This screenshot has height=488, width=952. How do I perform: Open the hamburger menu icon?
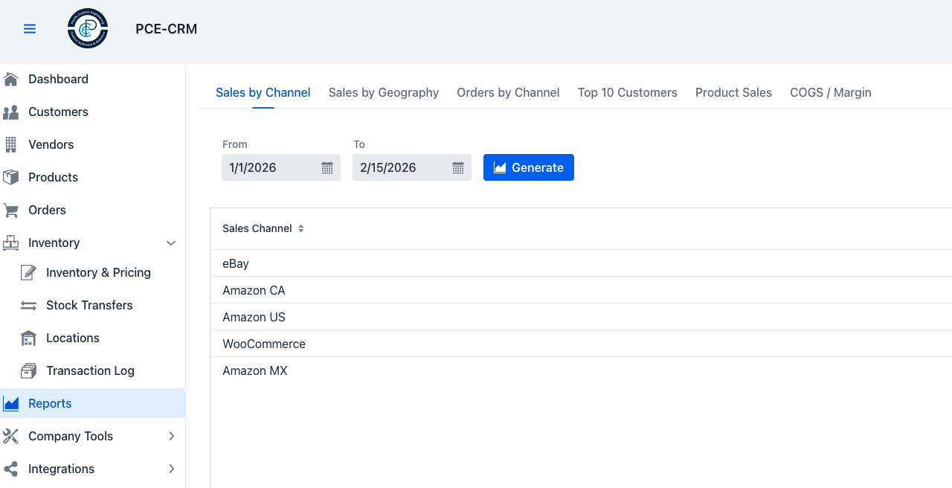click(30, 29)
